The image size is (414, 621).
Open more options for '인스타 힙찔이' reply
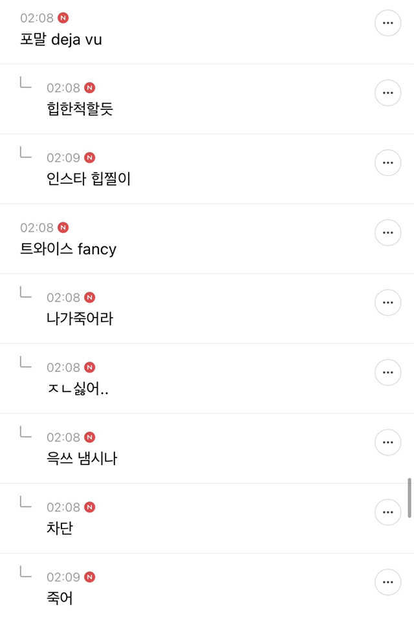[x=387, y=163]
